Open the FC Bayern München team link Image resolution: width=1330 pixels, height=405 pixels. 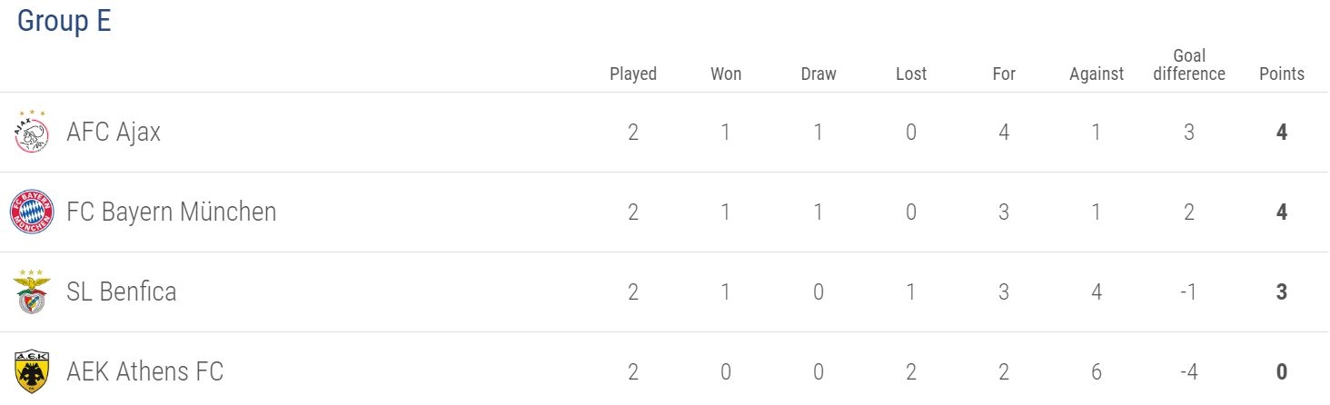pyautogui.click(x=172, y=212)
